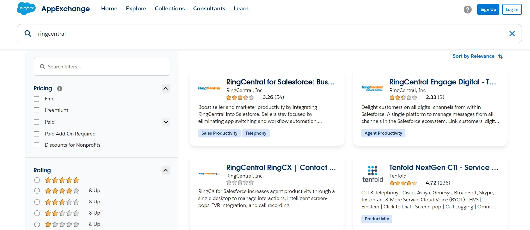
Task: Click the Sign Up button
Action: pyautogui.click(x=488, y=9)
